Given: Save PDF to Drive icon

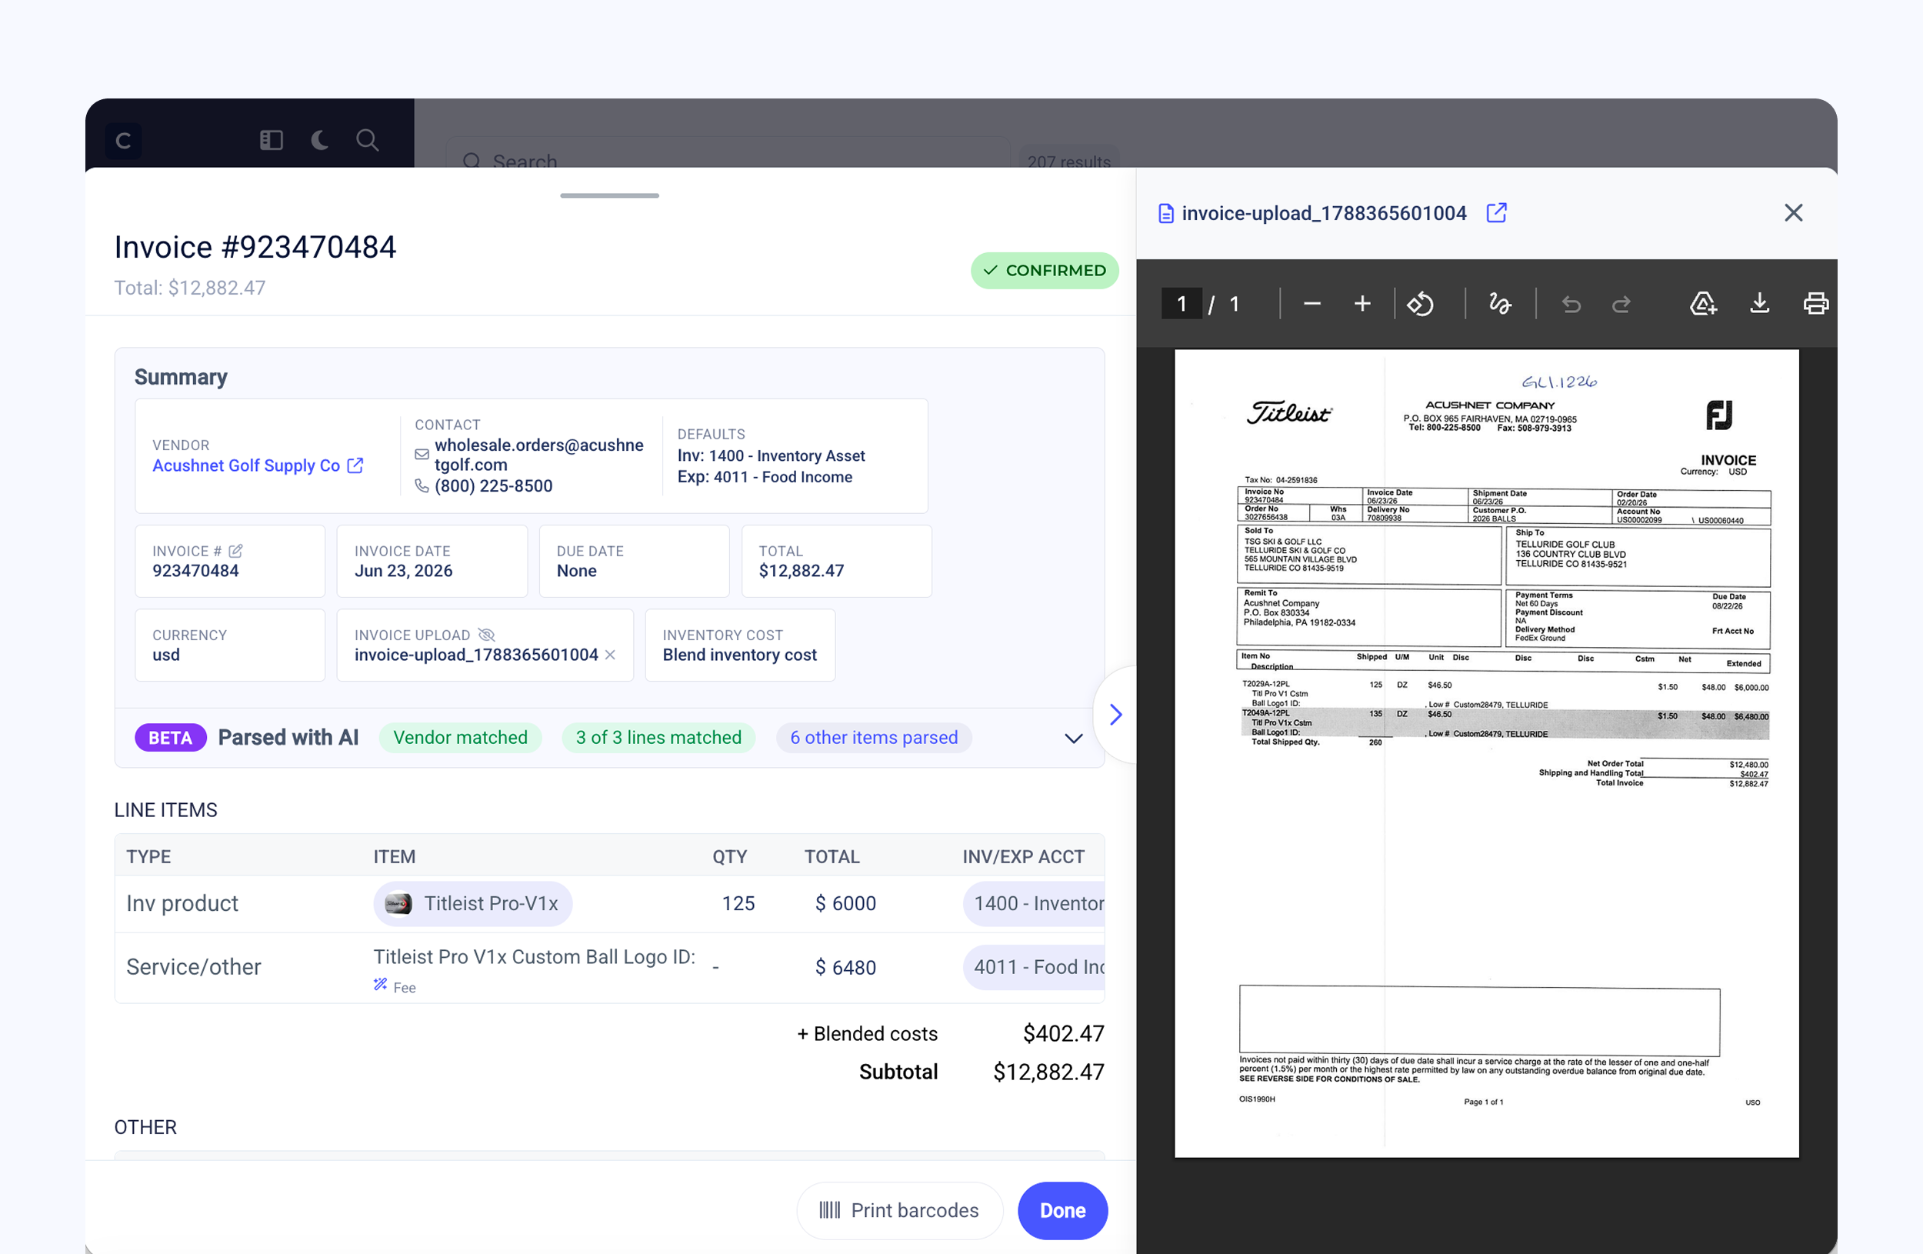Looking at the screenshot, I should tap(1703, 304).
